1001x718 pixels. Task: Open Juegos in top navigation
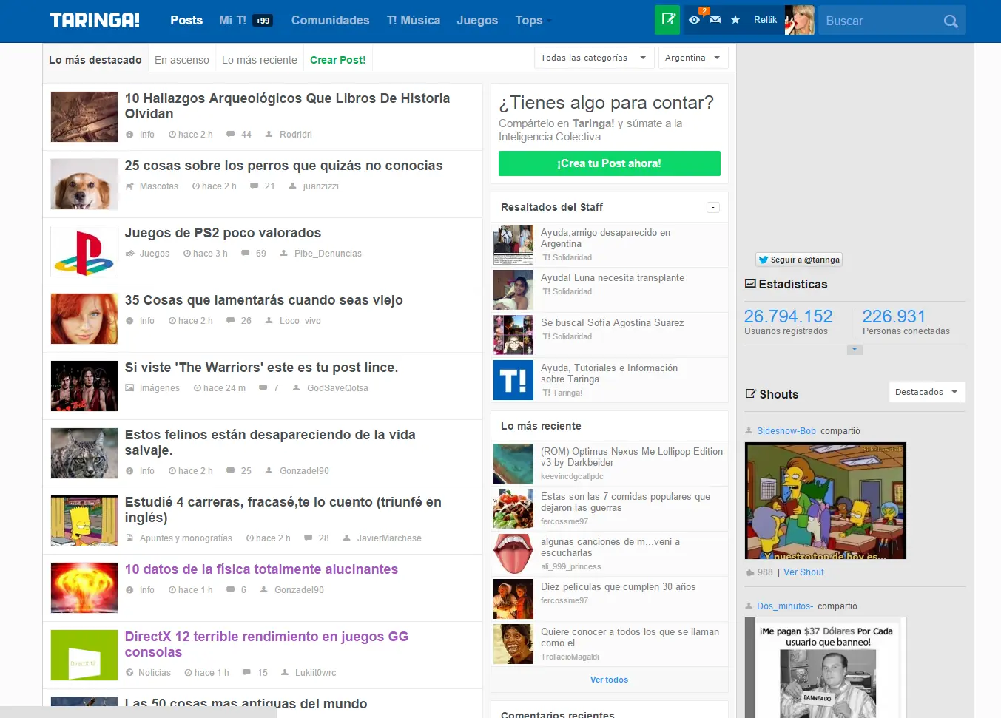[x=477, y=20]
